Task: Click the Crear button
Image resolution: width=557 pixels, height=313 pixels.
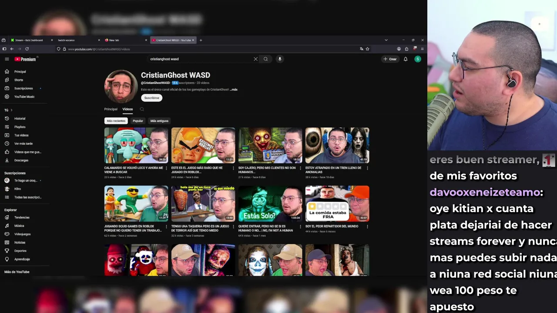Action: pyautogui.click(x=390, y=59)
